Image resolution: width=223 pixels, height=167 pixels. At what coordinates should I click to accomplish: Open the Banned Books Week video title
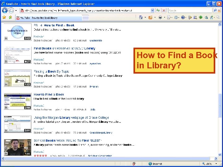(x=68, y=141)
